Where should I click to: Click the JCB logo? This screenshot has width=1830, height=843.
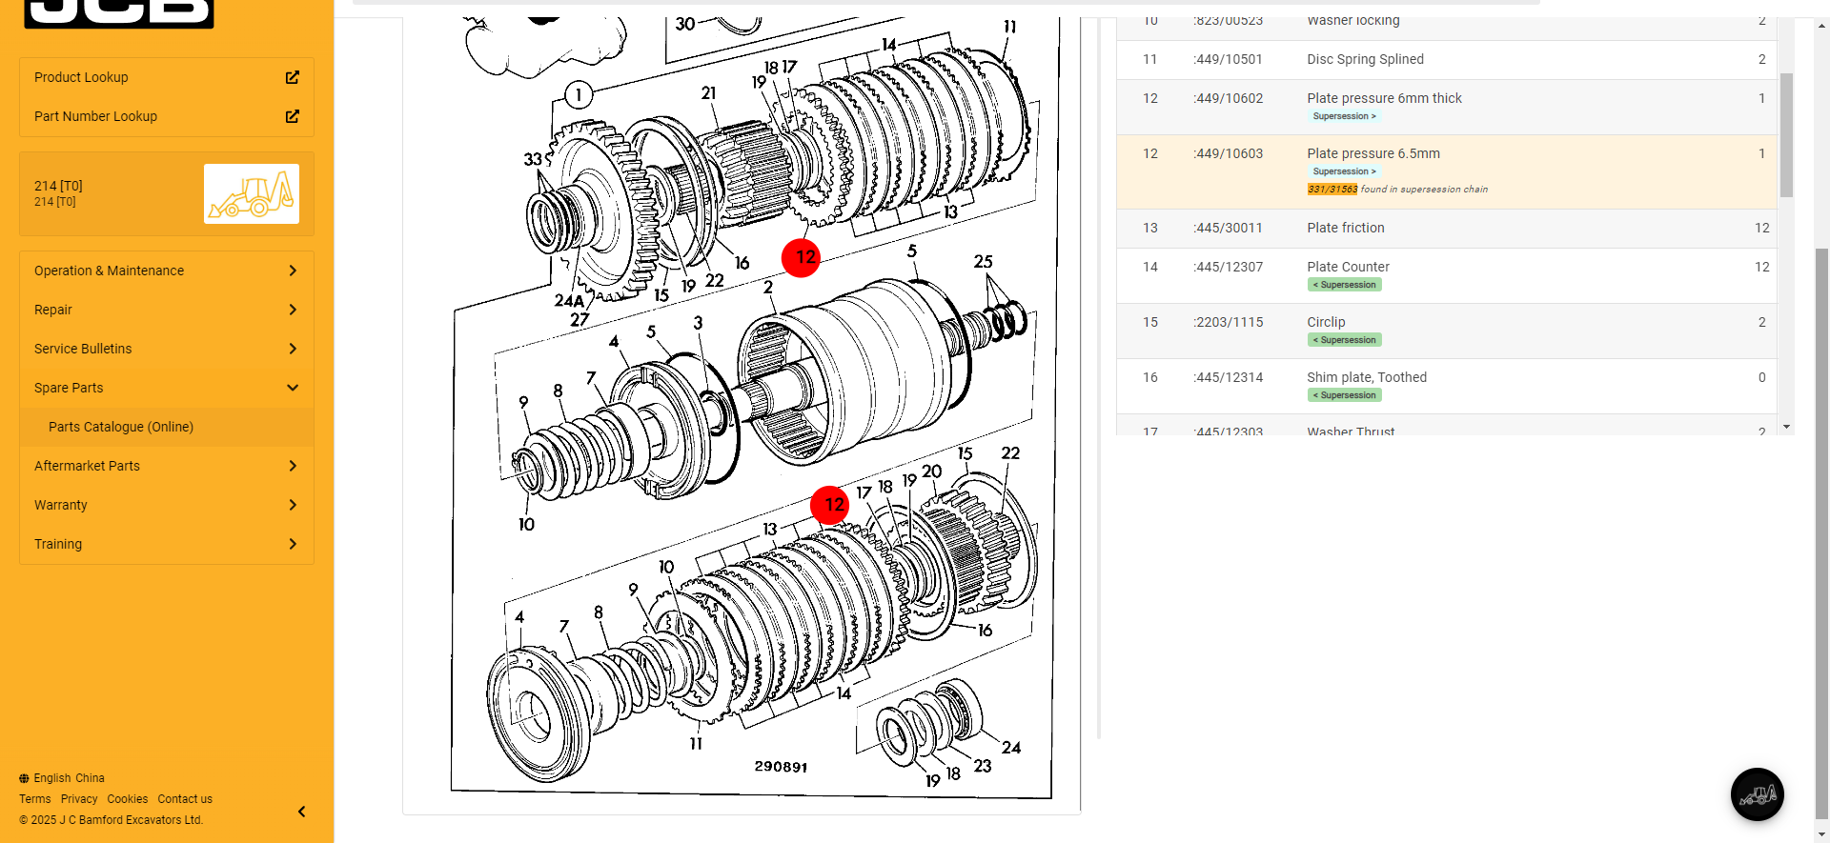coord(119,13)
